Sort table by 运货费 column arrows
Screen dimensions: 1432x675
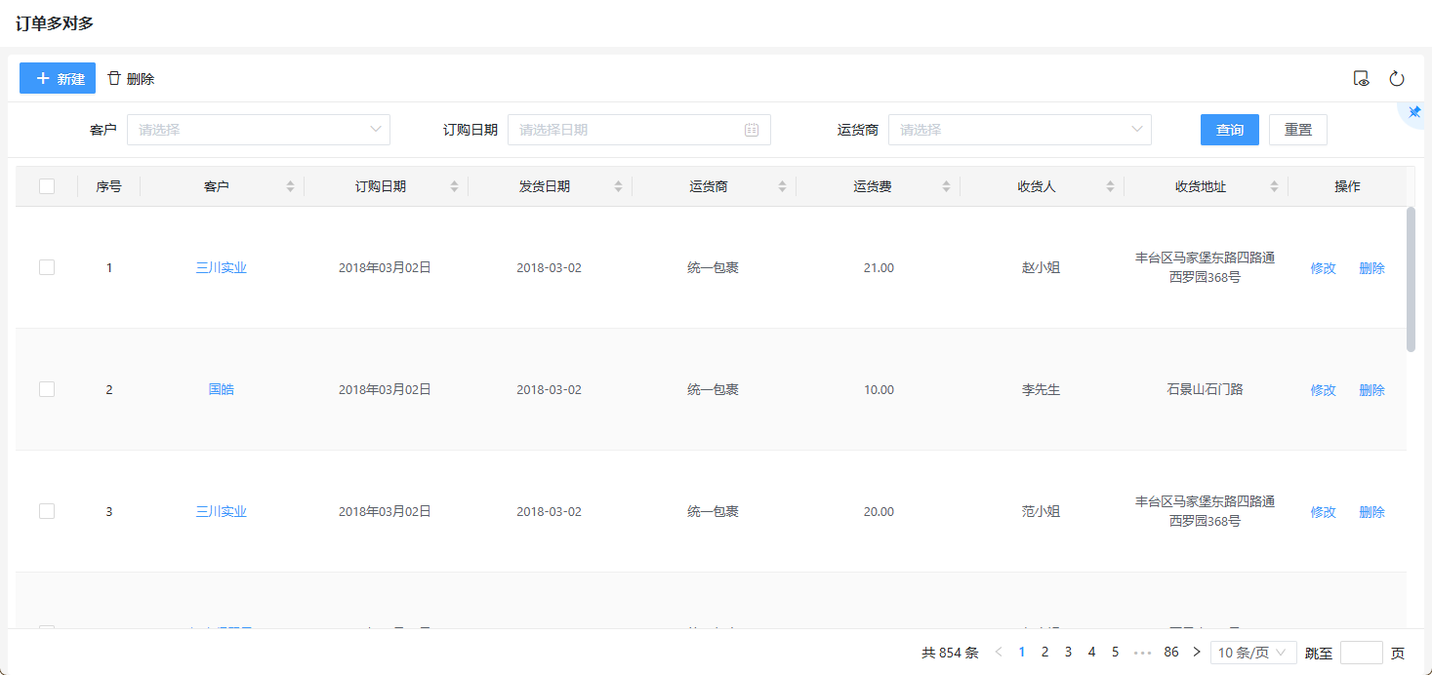[x=946, y=186]
